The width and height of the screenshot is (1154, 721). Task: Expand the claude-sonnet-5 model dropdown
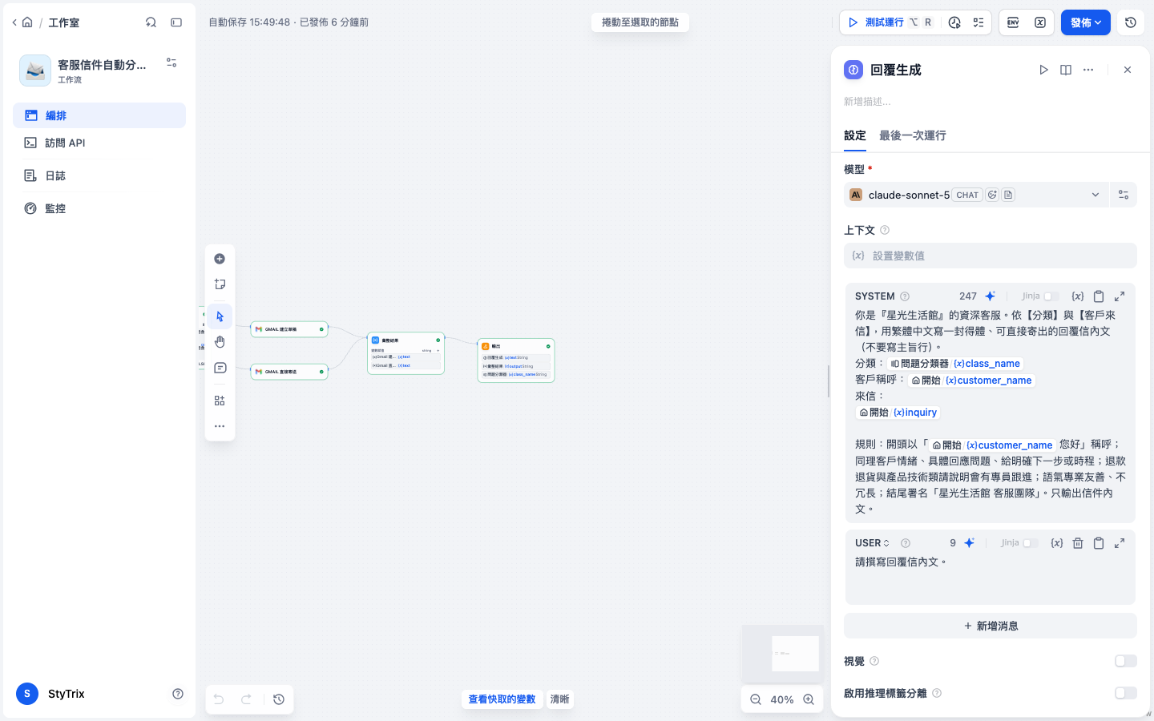976,195
